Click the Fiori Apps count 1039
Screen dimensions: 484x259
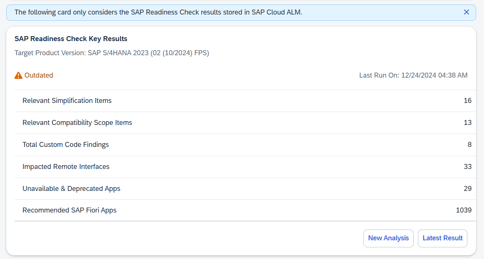[x=464, y=210]
